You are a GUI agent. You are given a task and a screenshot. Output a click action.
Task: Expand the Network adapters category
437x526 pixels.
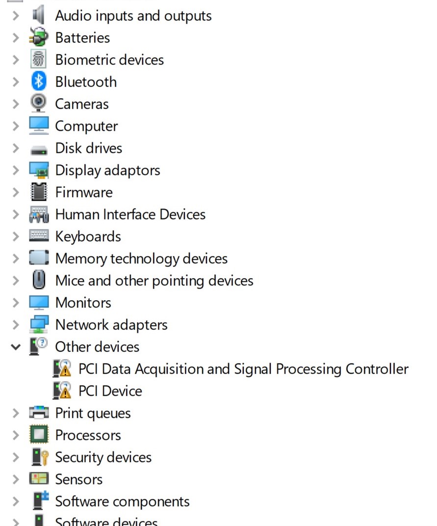point(16,325)
